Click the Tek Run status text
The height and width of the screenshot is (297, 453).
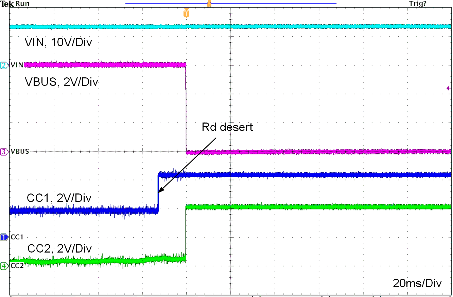click(15, 4)
